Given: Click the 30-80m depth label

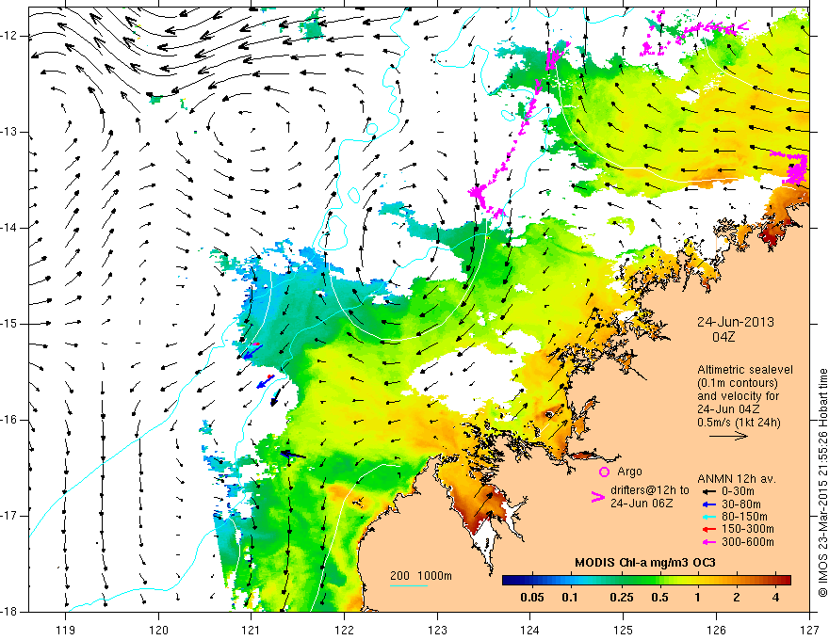Looking at the screenshot, I should point(741,504).
